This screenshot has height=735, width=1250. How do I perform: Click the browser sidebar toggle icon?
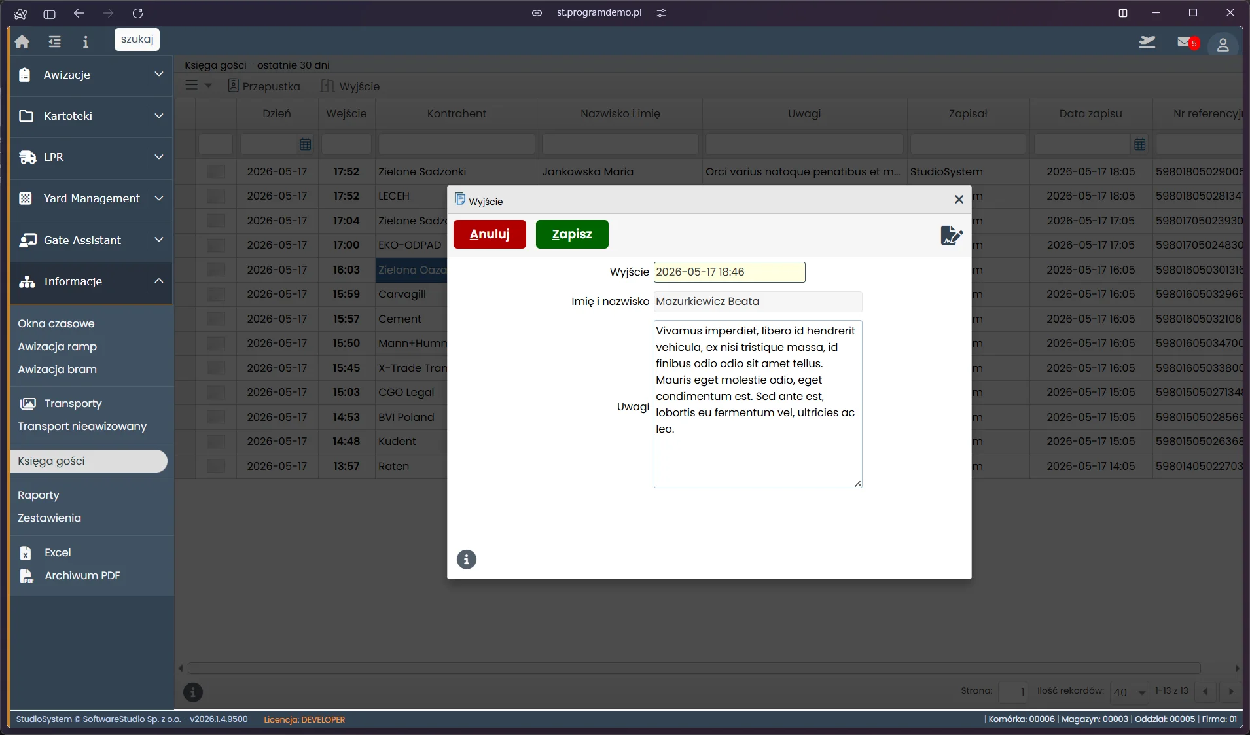tap(49, 13)
